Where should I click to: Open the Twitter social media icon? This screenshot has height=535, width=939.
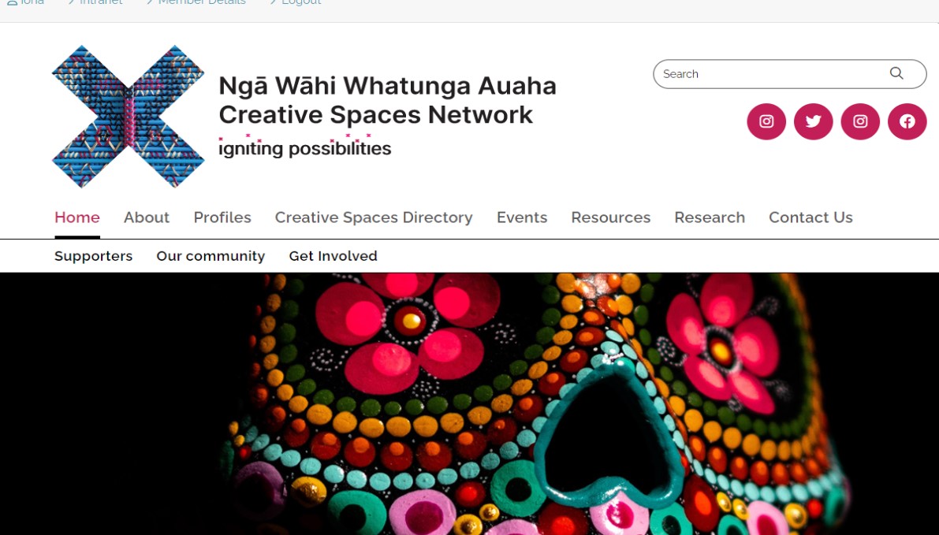pos(813,121)
